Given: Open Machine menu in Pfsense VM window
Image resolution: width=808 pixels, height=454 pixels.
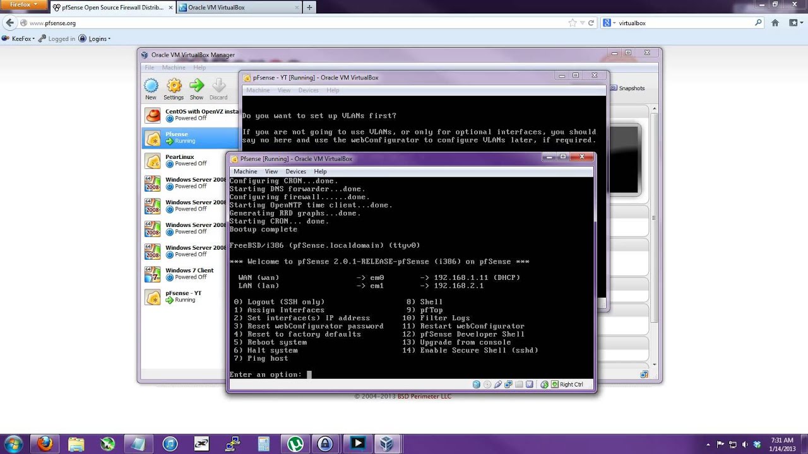Looking at the screenshot, I should (x=246, y=172).
